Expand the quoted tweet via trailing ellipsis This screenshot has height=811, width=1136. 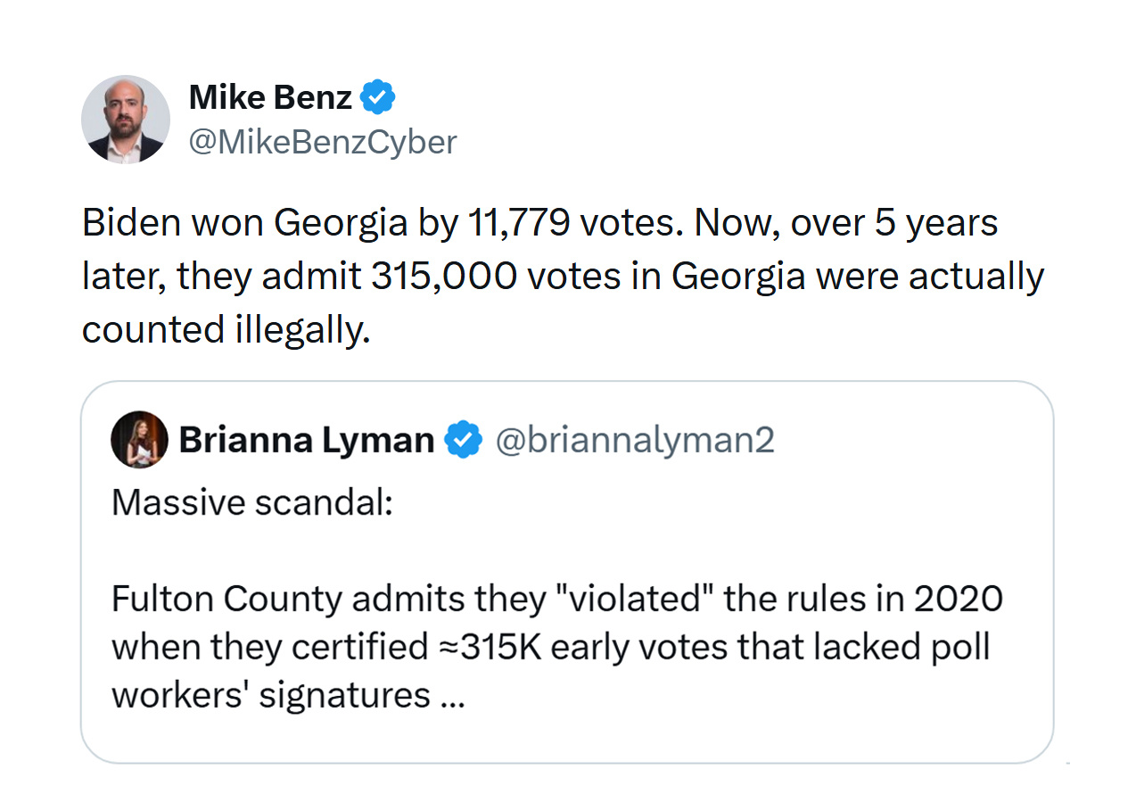[x=453, y=698]
